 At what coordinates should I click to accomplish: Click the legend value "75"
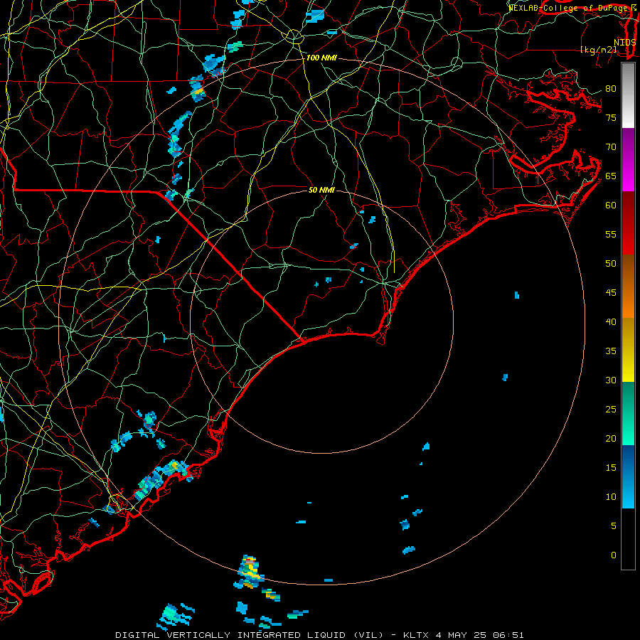click(611, 118)
